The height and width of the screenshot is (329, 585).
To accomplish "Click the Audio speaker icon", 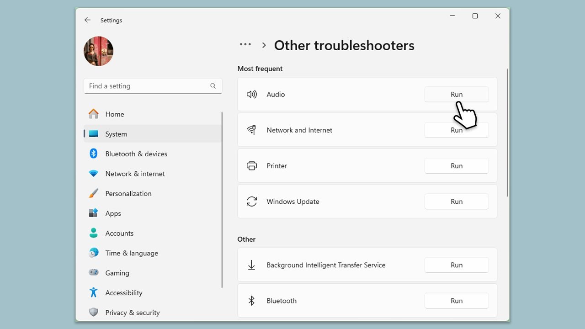I will pos(251,95).
